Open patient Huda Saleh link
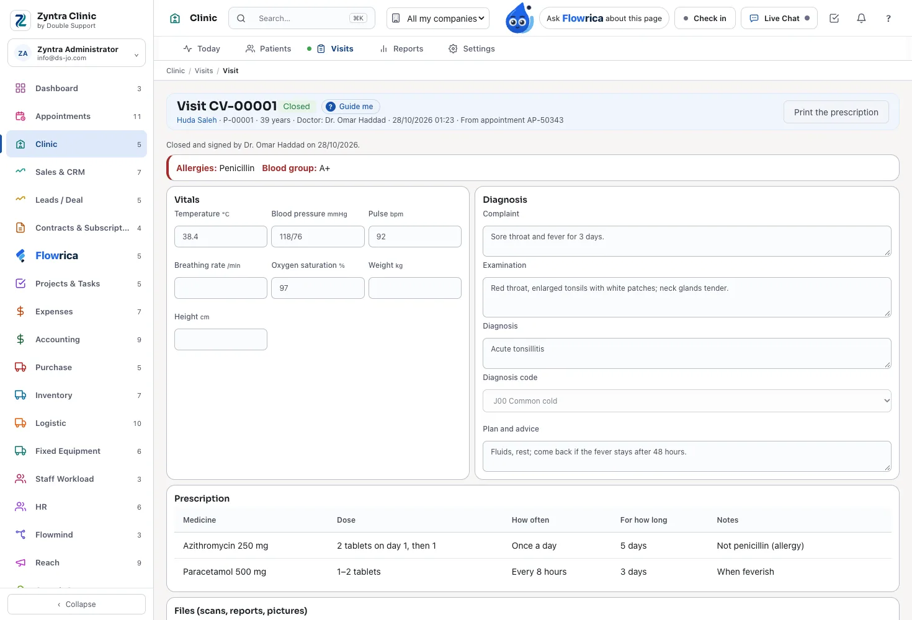 click(197, 120)
